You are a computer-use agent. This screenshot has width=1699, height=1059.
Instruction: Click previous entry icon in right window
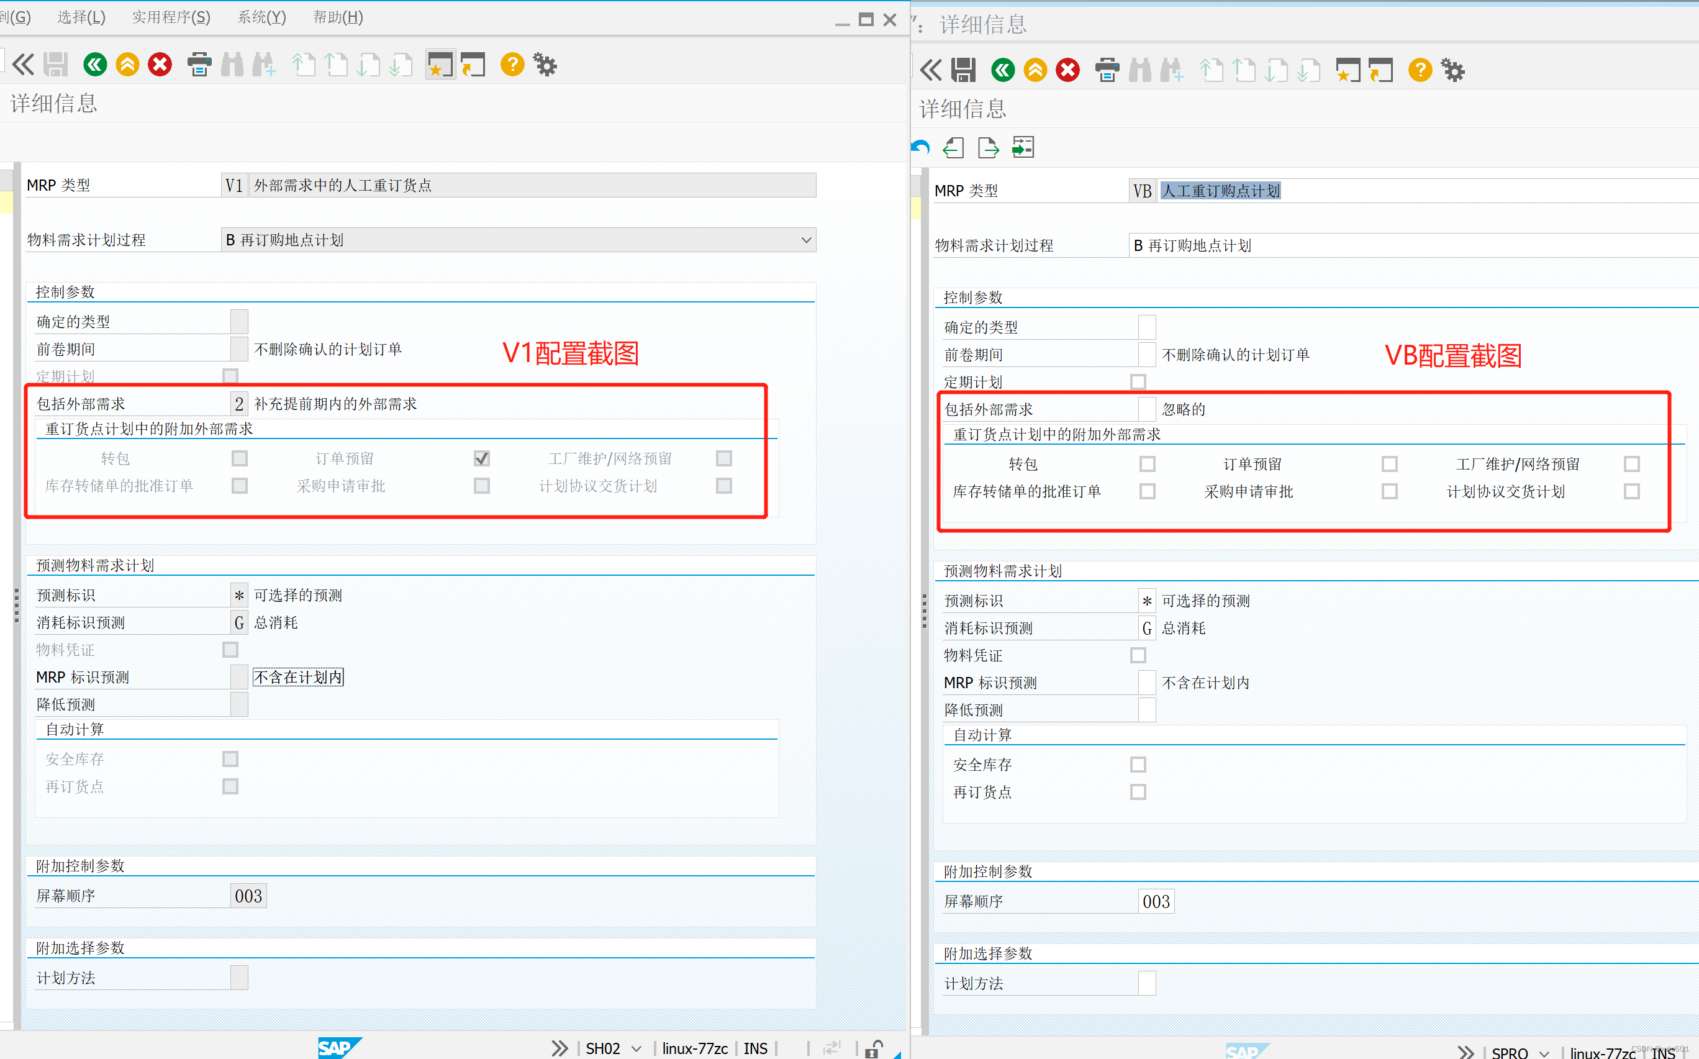click(953, 148)
